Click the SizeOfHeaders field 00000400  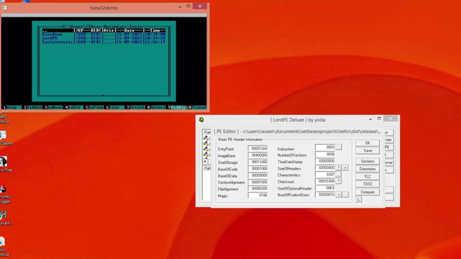click(325, 168)
